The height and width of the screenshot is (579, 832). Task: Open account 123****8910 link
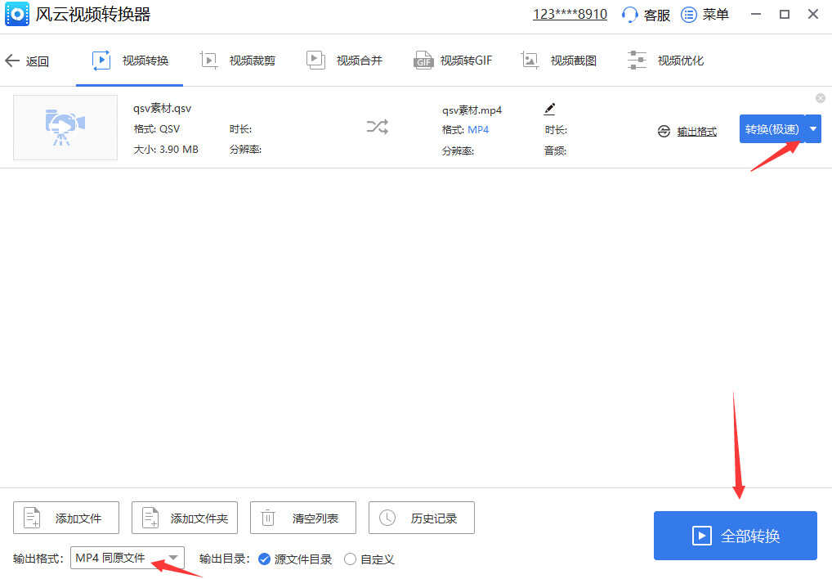(570, 15)
